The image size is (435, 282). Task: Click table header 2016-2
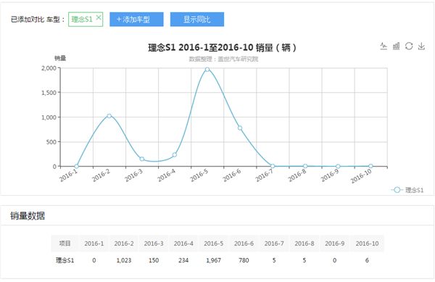pyautogui.click(x=124, y=244)
